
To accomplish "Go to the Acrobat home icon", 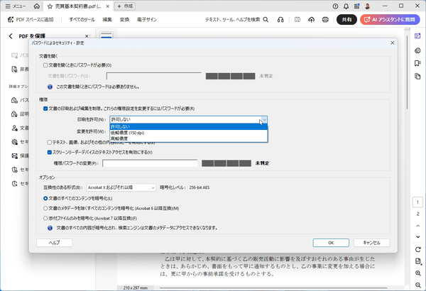I will coord(37,6).
